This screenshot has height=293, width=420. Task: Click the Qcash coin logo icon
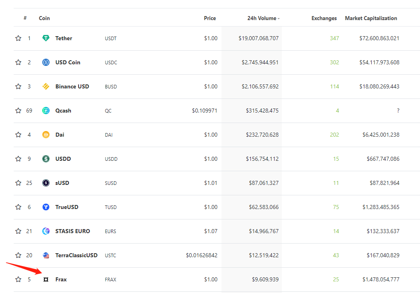click(x=46, y=111)
